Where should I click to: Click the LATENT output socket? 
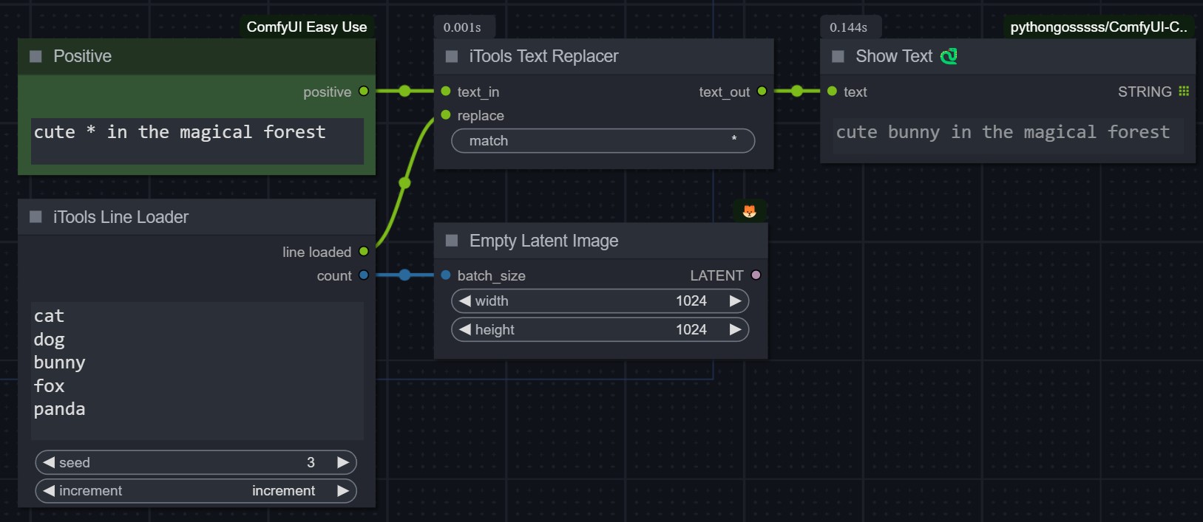click(x=756, y=275)
